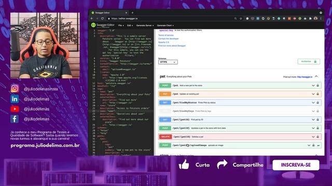
Task: Expand POST /pet row chevron
Action: [313, 85]
